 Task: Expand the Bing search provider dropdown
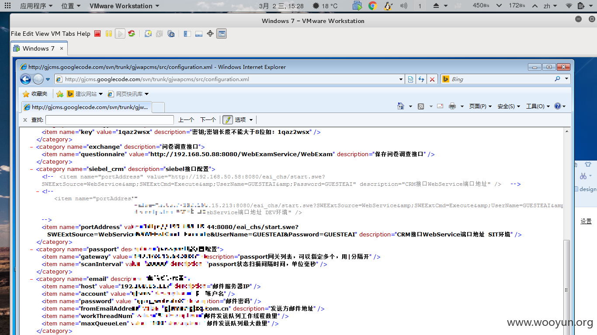tap(567, 79)
